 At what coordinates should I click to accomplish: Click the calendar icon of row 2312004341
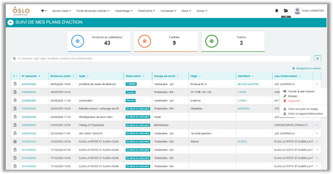(15, 142)
